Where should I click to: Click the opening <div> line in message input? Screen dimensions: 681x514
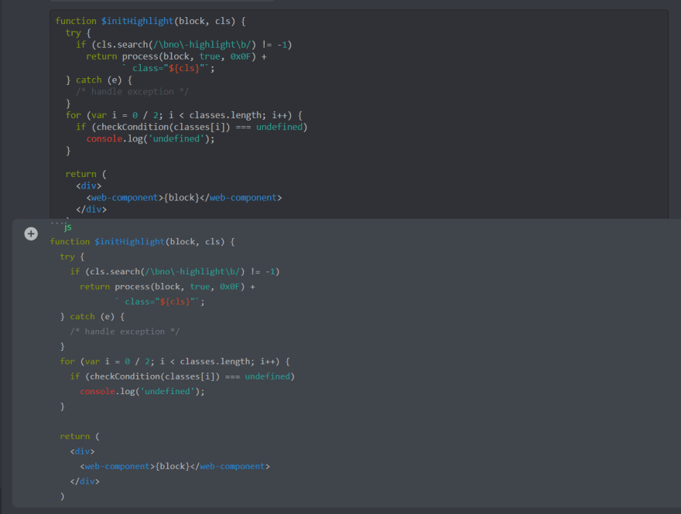[83, 451]
